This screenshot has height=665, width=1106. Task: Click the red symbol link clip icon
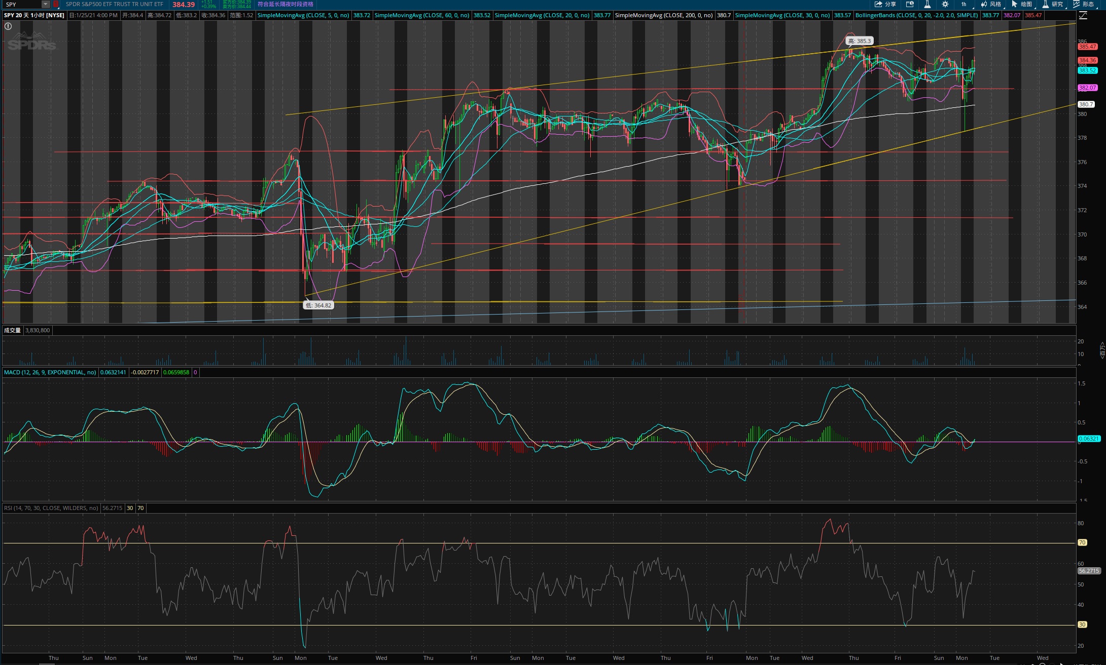point(56,4)
